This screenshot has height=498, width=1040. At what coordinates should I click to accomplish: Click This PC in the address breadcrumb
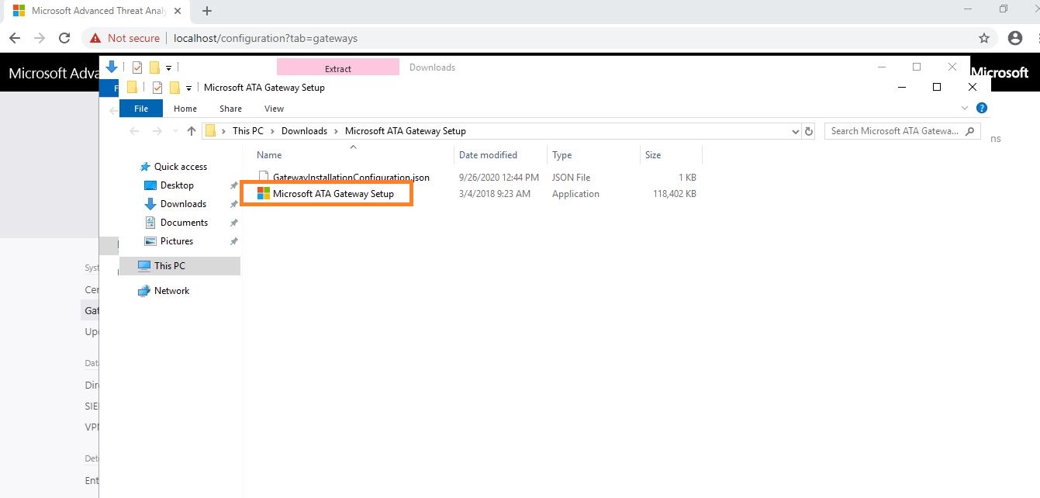tap(248, 131)
